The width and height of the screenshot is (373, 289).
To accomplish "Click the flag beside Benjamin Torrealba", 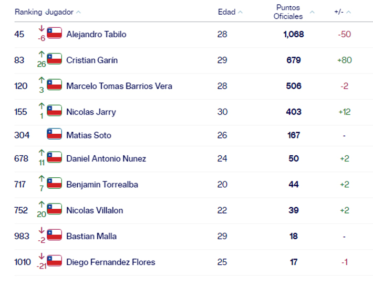I will [x=54, y=184].
